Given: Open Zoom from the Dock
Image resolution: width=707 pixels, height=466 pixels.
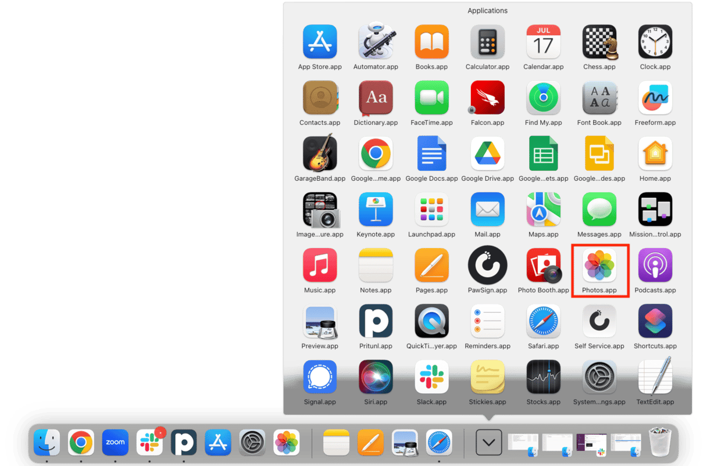Looking at the screenshot, I should click(115, 443).
